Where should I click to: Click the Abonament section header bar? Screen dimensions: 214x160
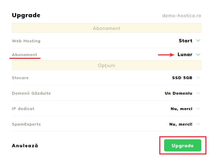click(x=107, y=28)
